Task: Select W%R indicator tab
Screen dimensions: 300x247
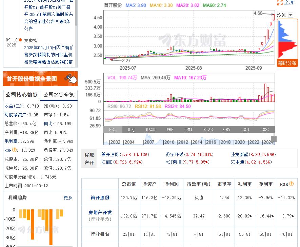Action: [170, 130]
